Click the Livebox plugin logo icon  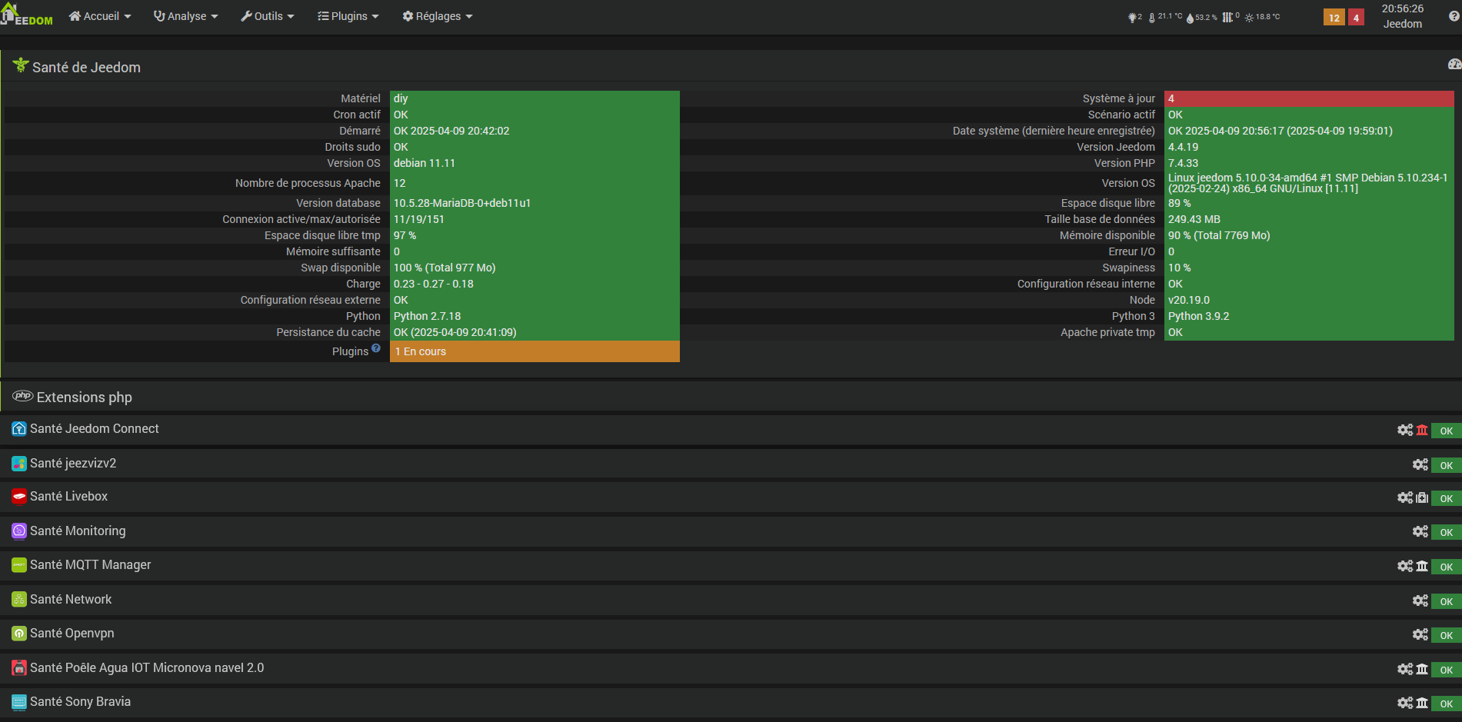click(x=19, y=497)
